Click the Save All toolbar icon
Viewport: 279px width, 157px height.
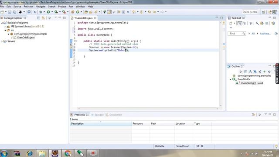click(x=14, y=12)
